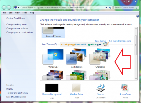Viewport: 141px width, 103px height.
Task: Expand arrow after Appearance and Personalization breadcrumb
Action: pos(68,8)
